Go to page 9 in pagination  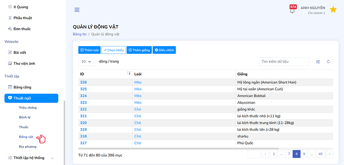coord(304,154)
